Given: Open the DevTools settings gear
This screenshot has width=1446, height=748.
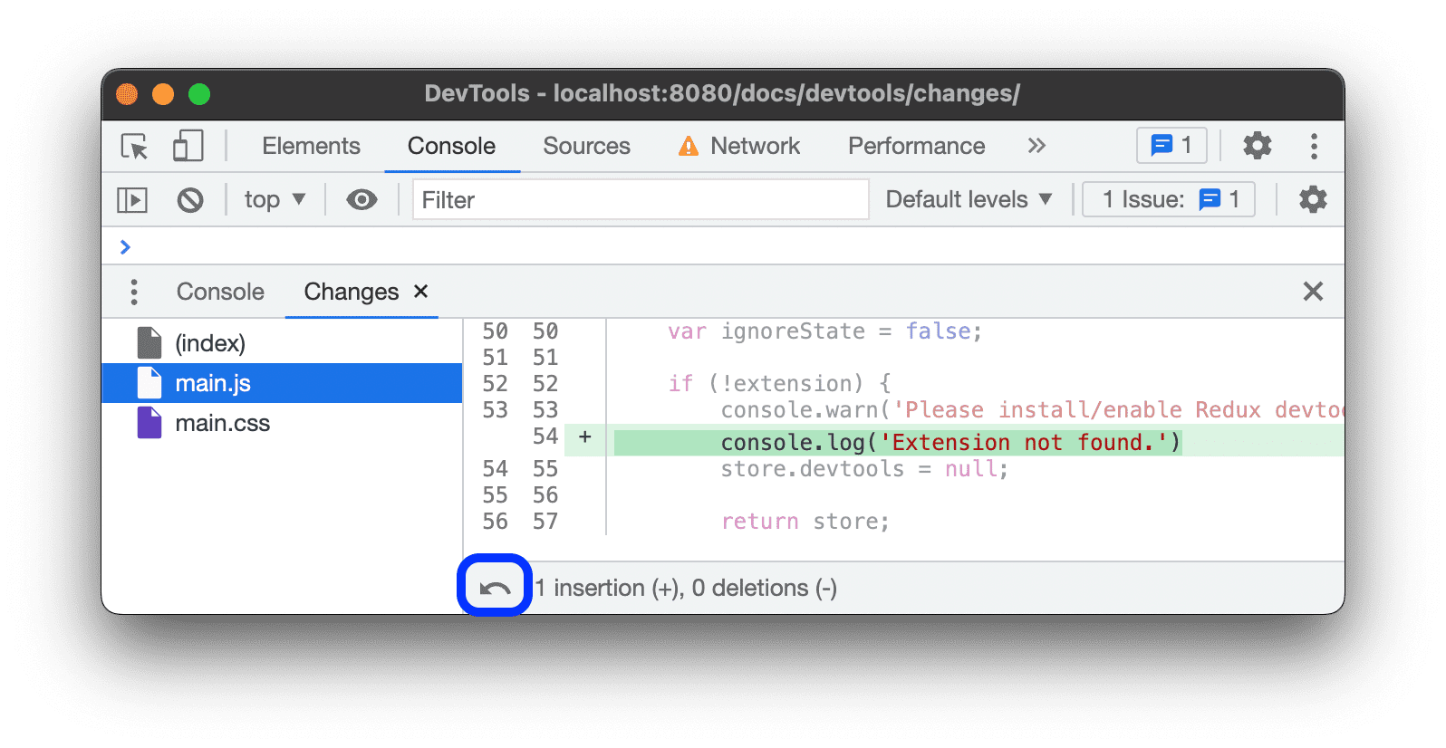Looking at the screenshot, I should point(1257,146).
